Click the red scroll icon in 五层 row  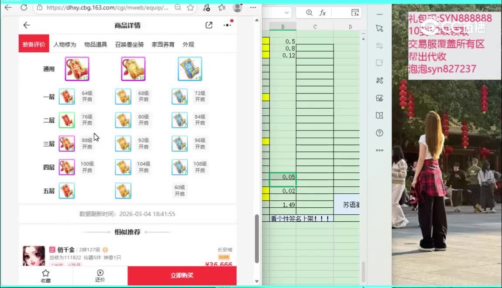[67, 191]
